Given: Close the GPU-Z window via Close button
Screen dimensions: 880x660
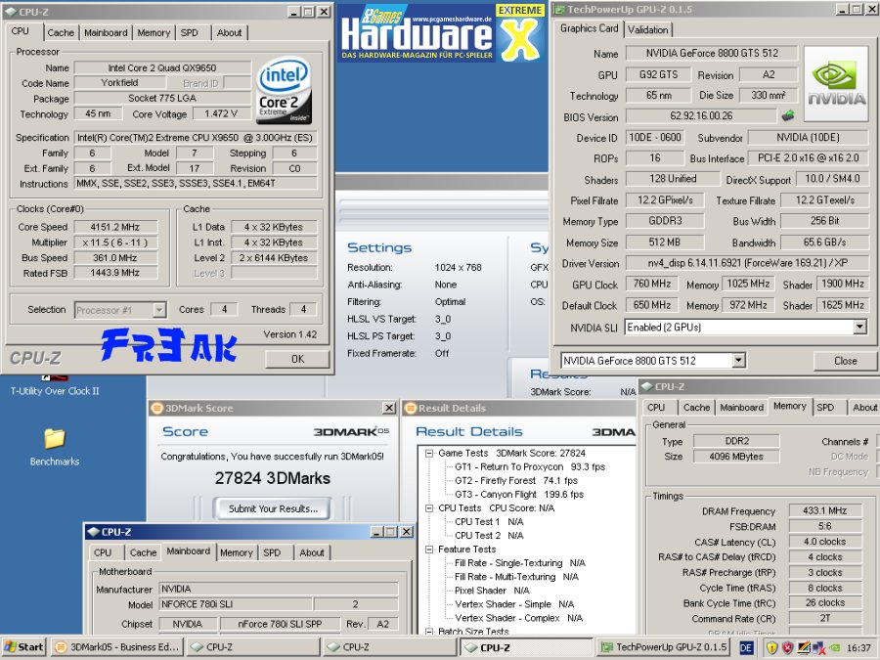Looking at the screenshot, I should (x=845, y=360).
